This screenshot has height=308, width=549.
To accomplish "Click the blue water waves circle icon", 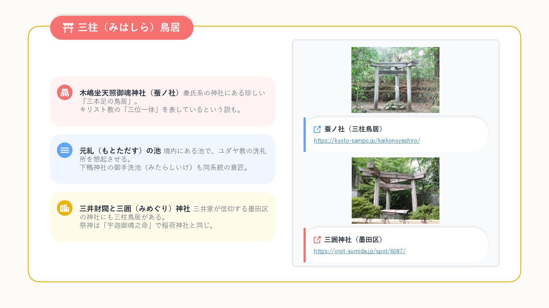I will pos(65,150).
